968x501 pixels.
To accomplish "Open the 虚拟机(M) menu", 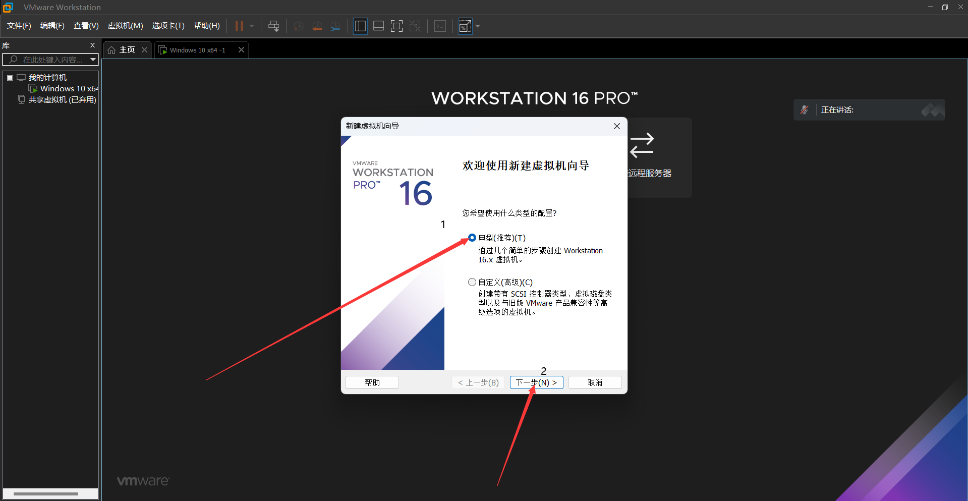I will click(126, 26).
